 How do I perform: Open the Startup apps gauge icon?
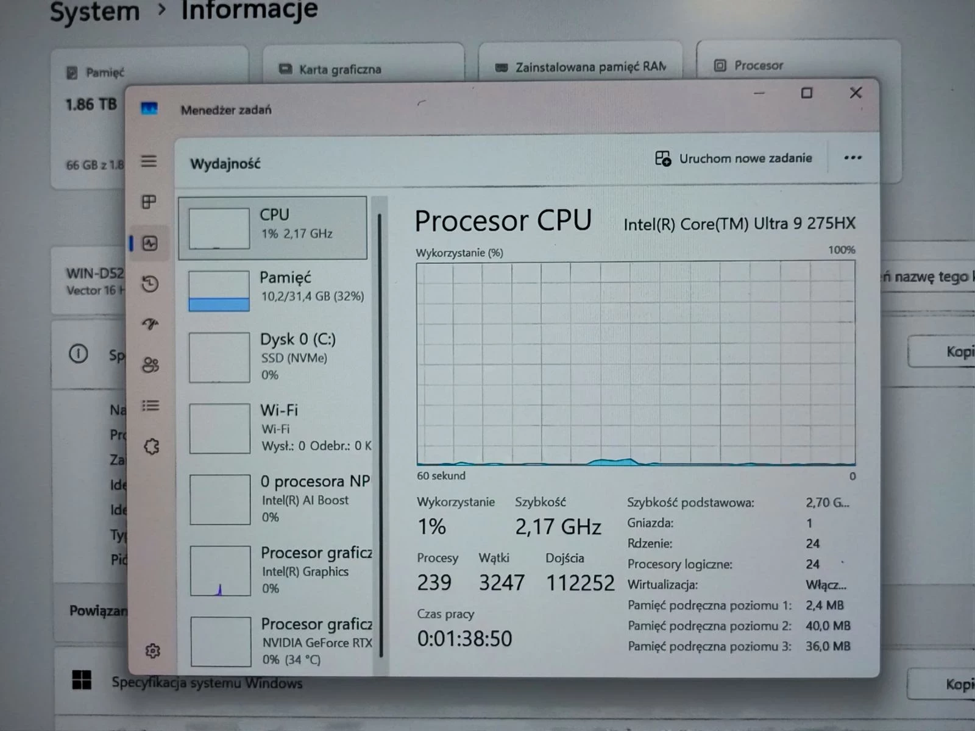[150, 324]
